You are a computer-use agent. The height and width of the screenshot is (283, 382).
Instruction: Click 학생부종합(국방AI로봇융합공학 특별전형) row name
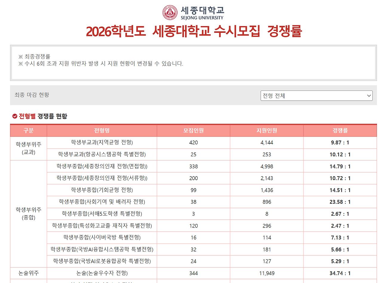pyautogui.click(x=102, y=261)
